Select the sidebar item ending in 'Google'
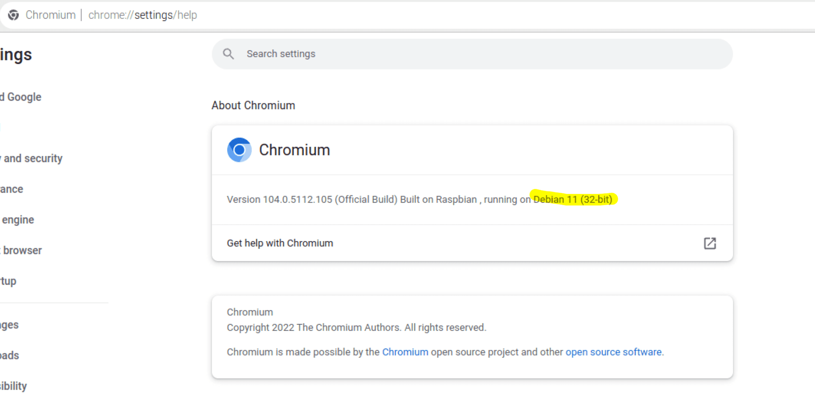 click(x=21, y=97)
